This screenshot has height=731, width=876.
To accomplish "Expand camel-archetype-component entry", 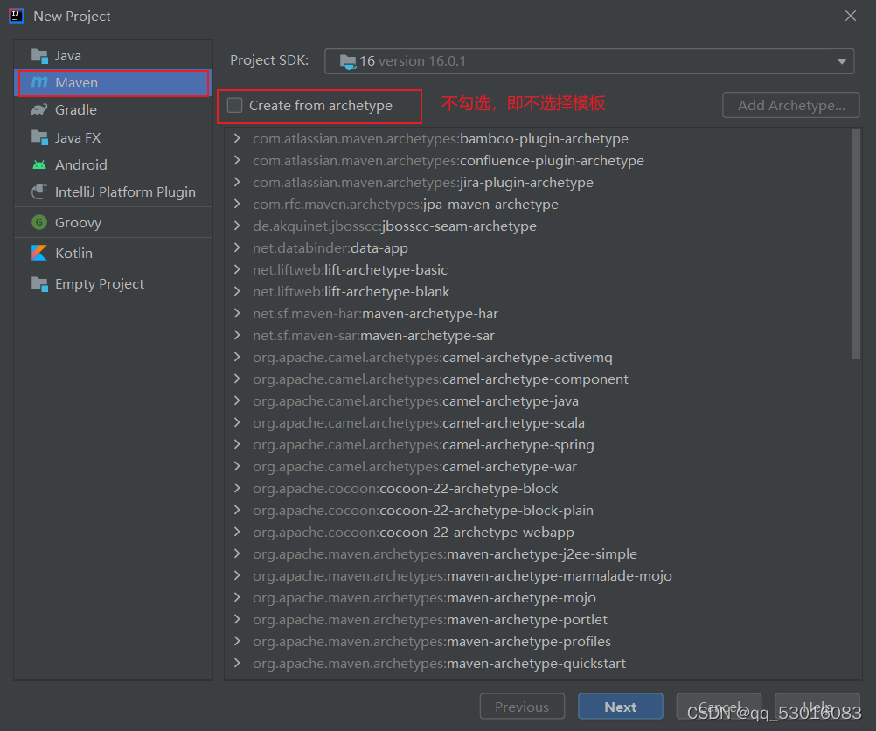I will [x=237, y=379].
